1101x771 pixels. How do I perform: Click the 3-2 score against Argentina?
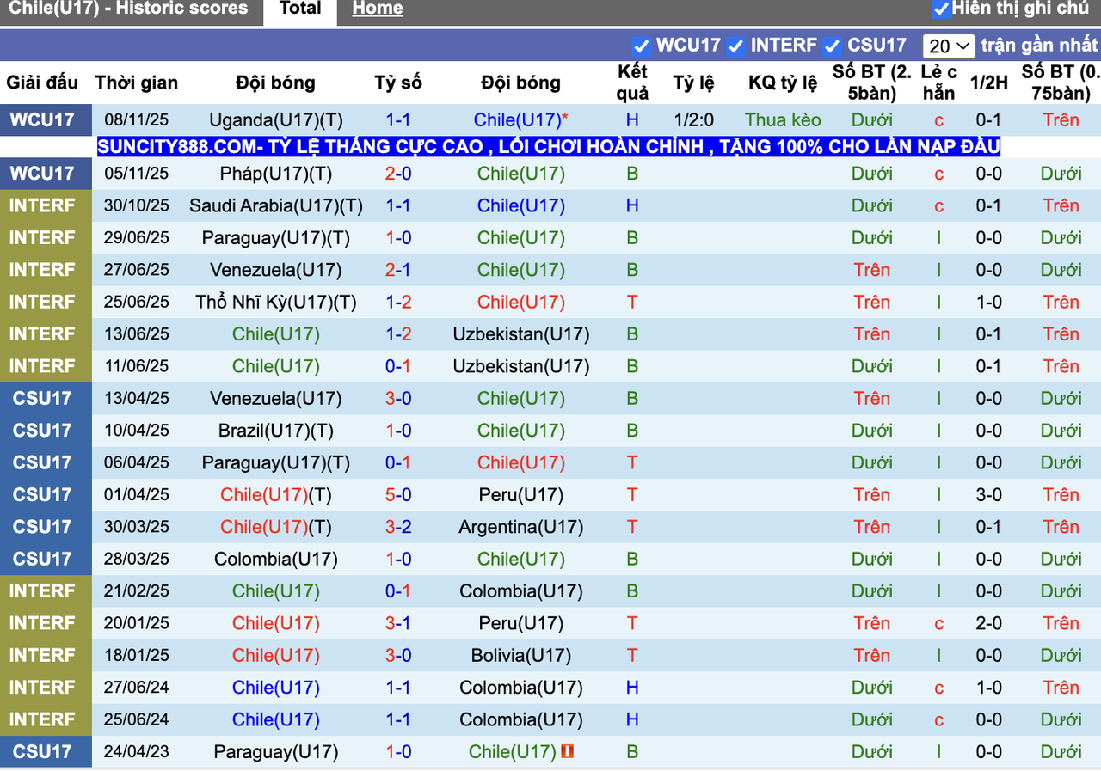398,527
